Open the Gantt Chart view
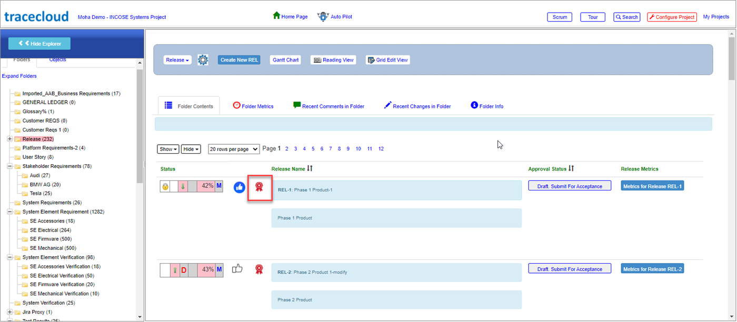 point(286,60)
